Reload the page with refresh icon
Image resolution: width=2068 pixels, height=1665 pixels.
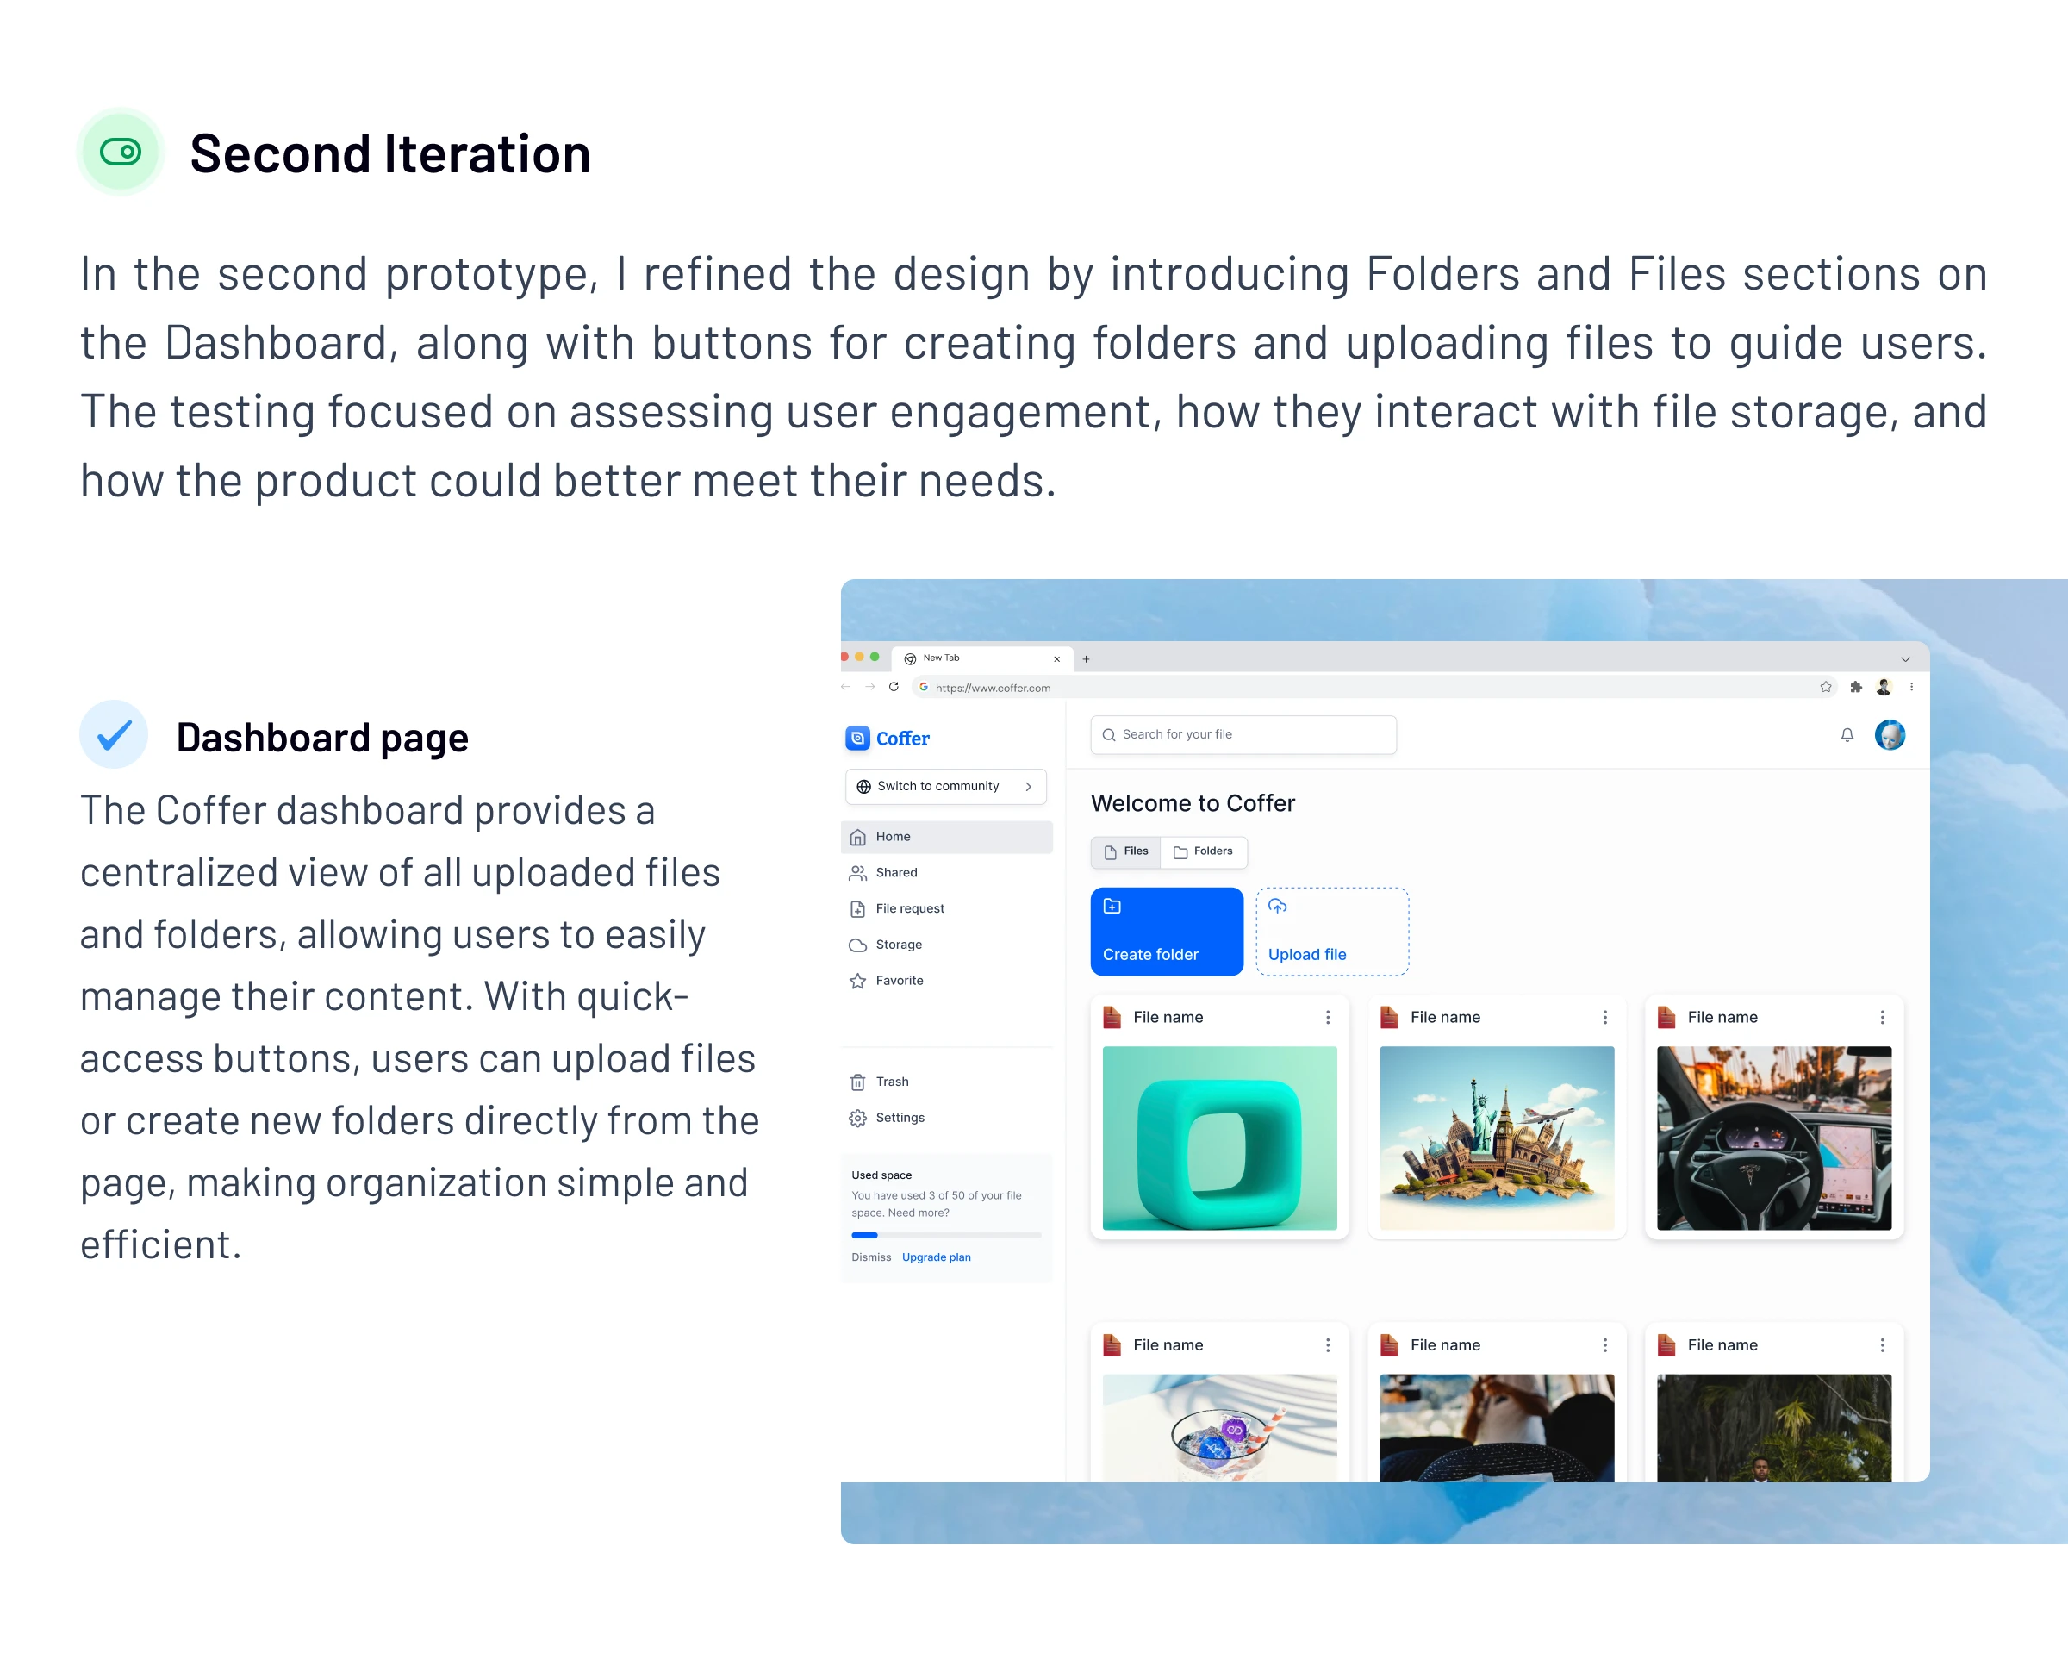click(x=893, y=687)
